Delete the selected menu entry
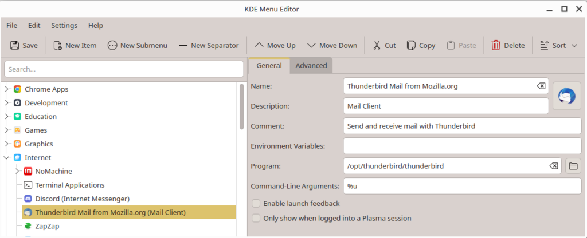The height and width of the screenshot is (238, 587). [508, 46]
